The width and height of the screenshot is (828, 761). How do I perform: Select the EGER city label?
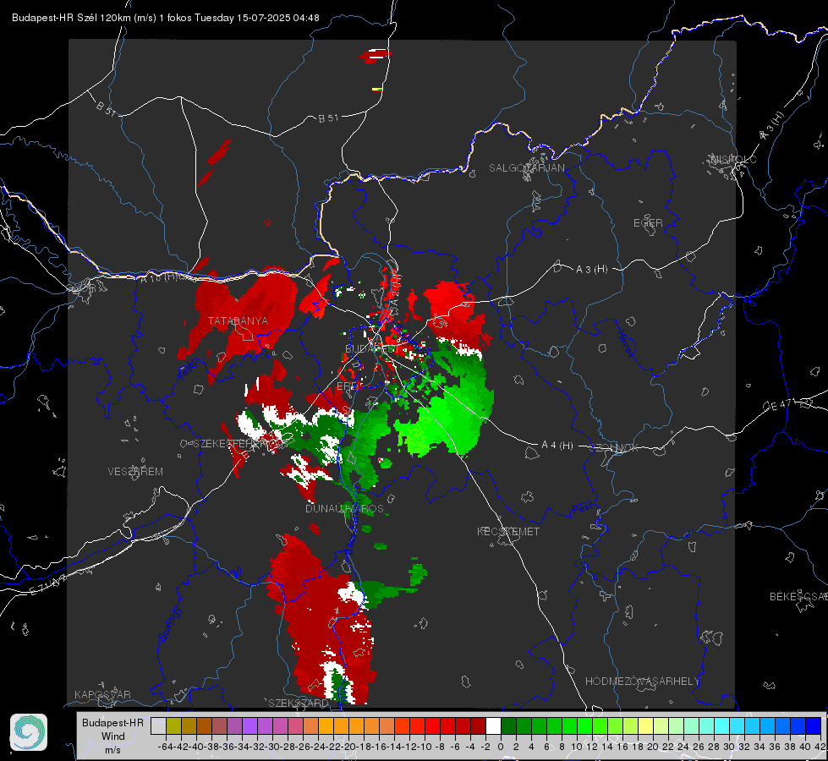pyautogui.click(x=648, y=223)
